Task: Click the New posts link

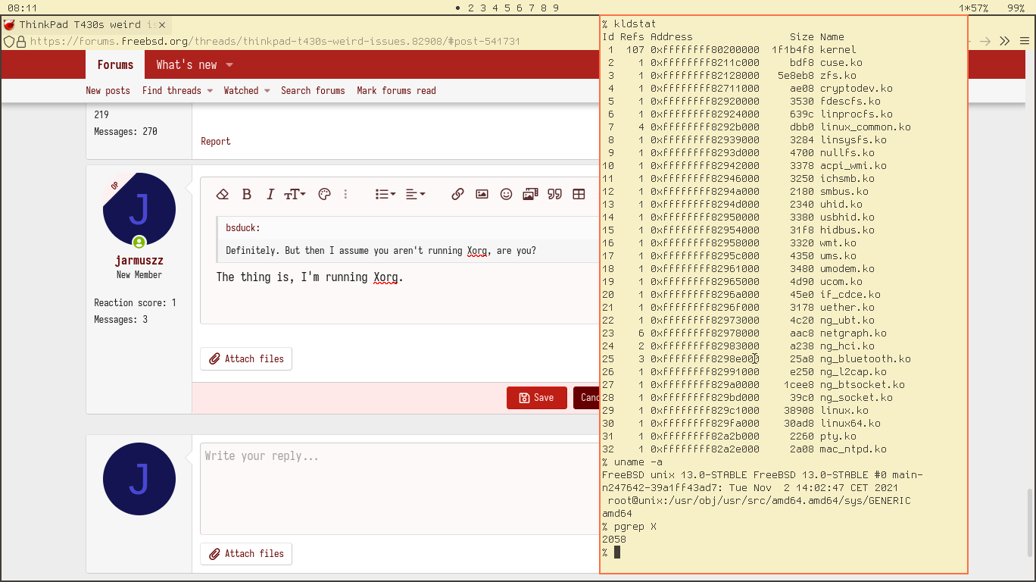Action: (108, 91)
